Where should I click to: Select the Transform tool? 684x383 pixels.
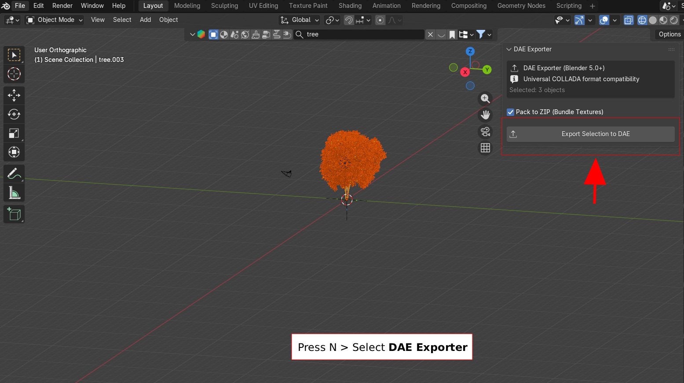point(14,152)
